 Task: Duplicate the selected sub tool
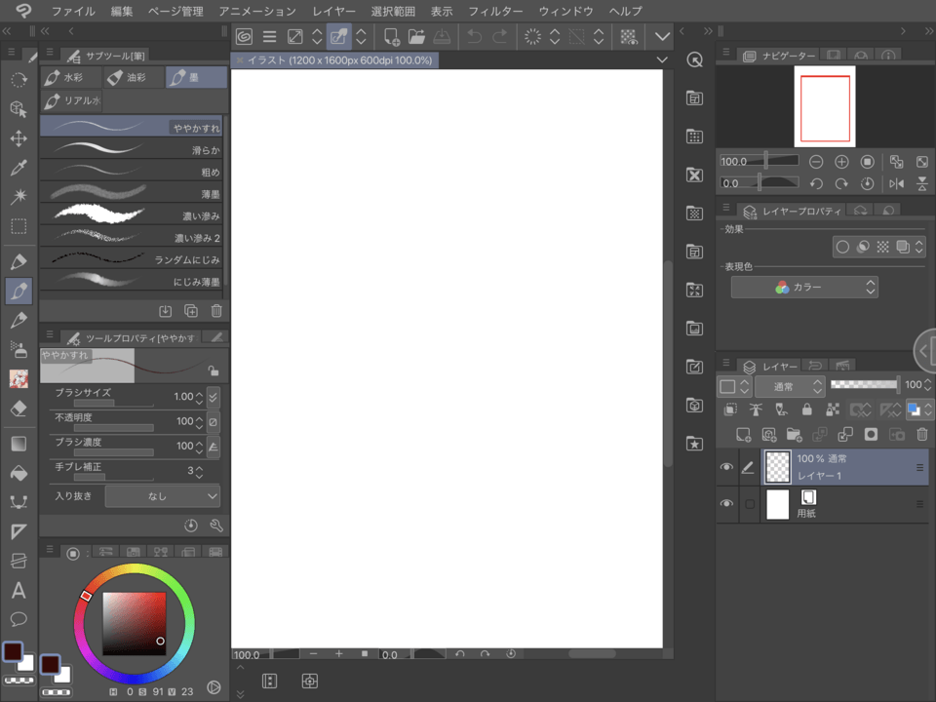tap(191, 310)
